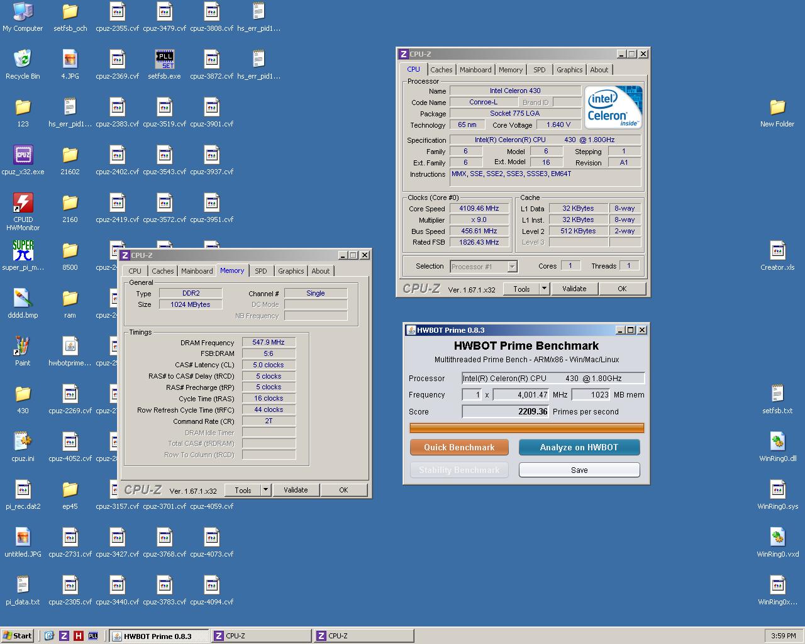Select dddd.bmp bitmap file icon

pyautogui.click(x=23, y=304)
